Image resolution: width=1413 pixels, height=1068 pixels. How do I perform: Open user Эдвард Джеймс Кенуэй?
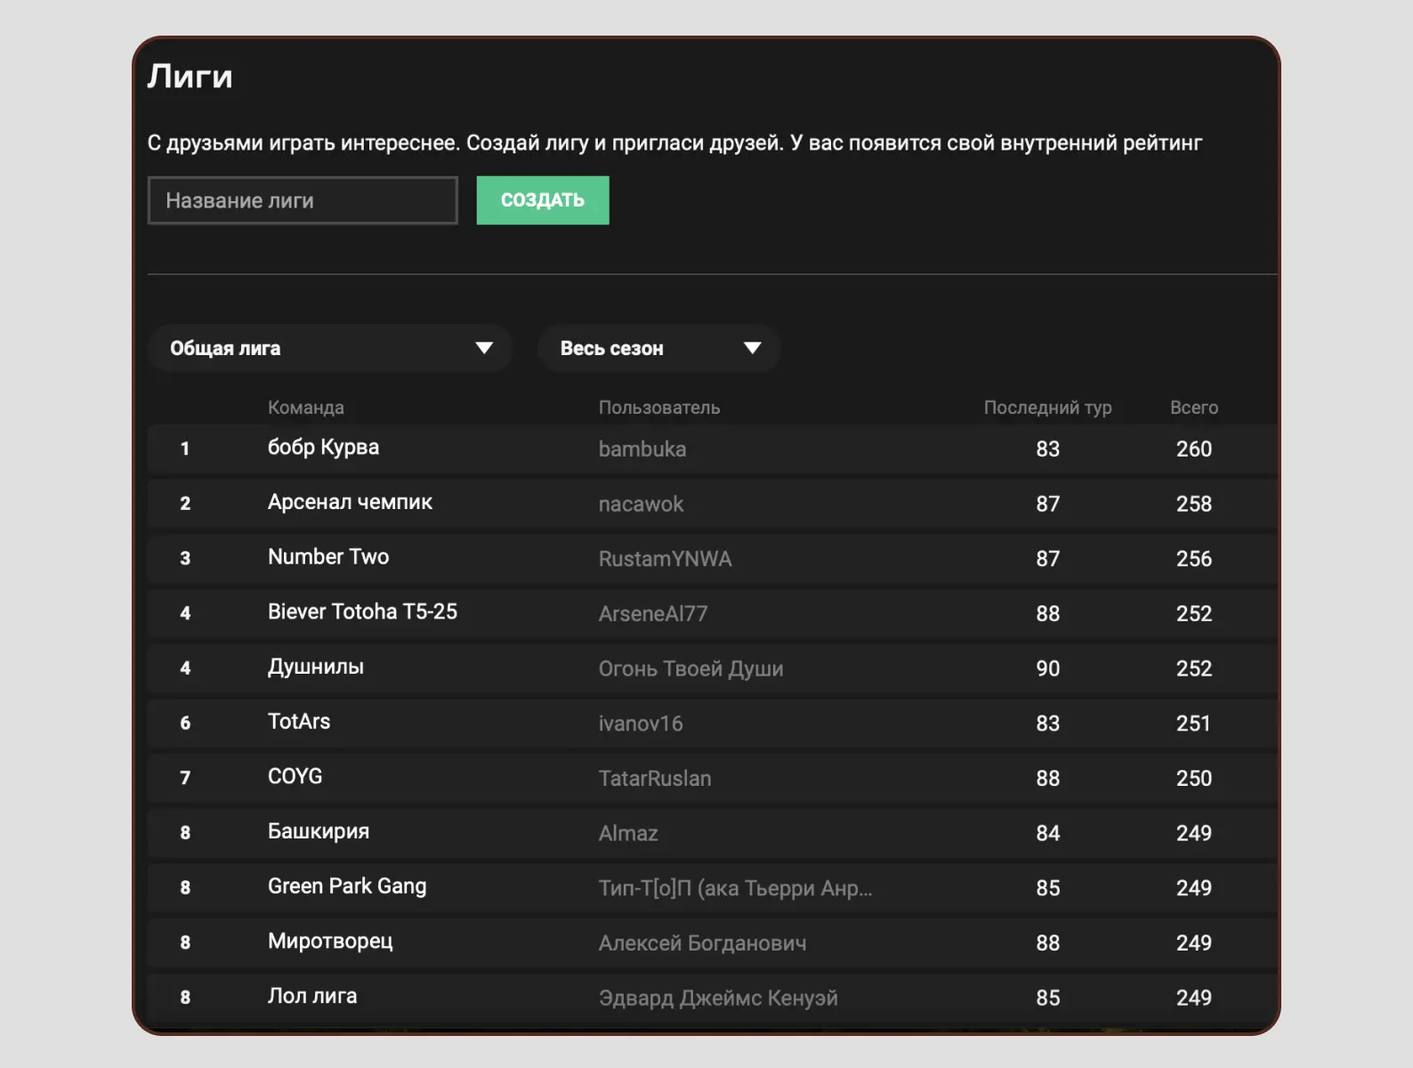tap(718, 999)
